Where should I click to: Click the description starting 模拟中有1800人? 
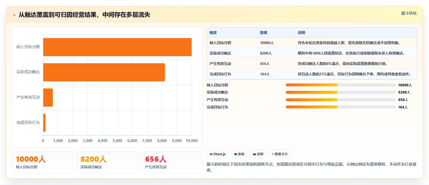[x=351, y=53]
